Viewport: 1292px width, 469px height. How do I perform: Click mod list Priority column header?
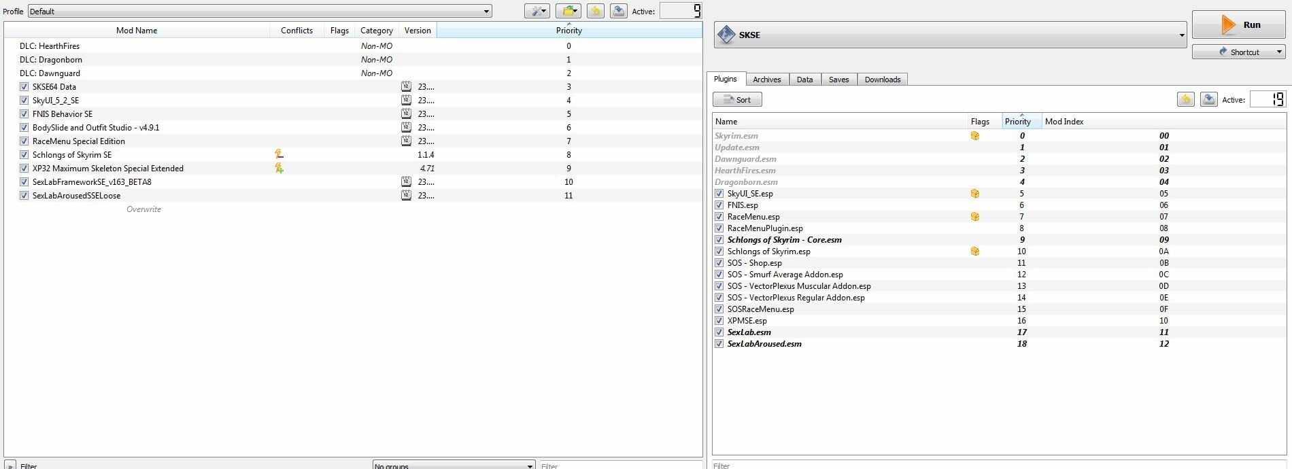[569, 30]
